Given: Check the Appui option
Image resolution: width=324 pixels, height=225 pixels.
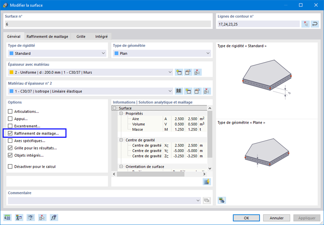Looking at the screenshot, I should click(x=10, y=119).
